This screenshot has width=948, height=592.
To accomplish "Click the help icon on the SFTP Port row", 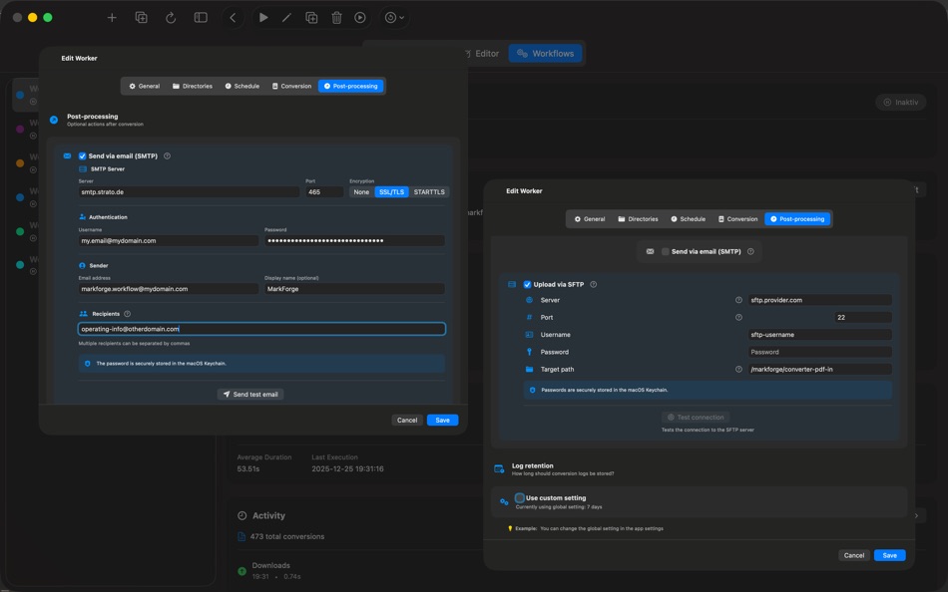I will coord(738,317).
